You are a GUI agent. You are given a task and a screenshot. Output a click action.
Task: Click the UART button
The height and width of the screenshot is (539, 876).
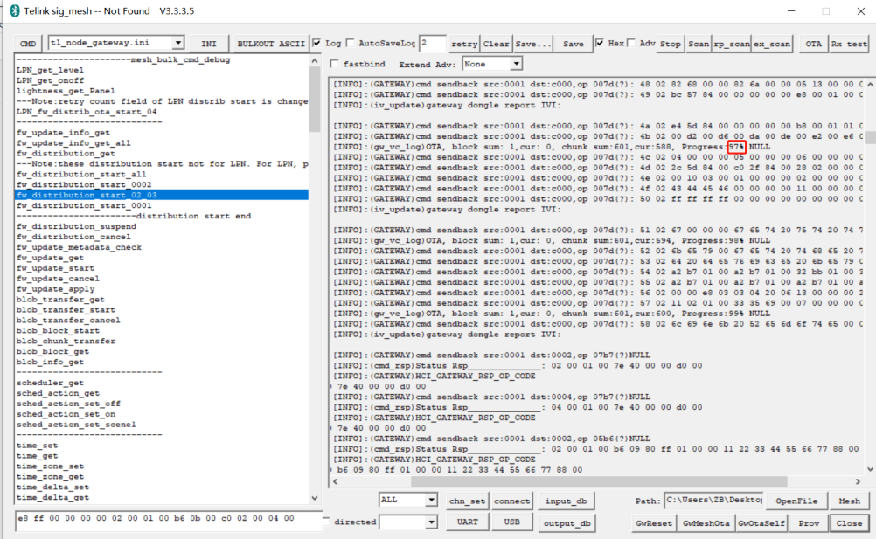coord(467,522)
